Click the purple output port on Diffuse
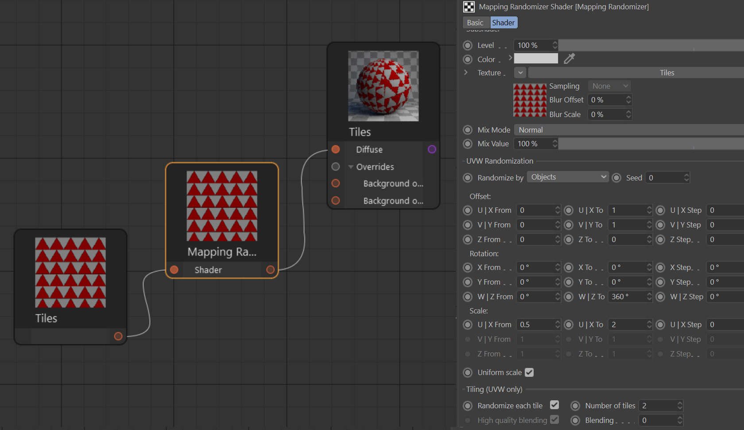 (x=432, y=149)
